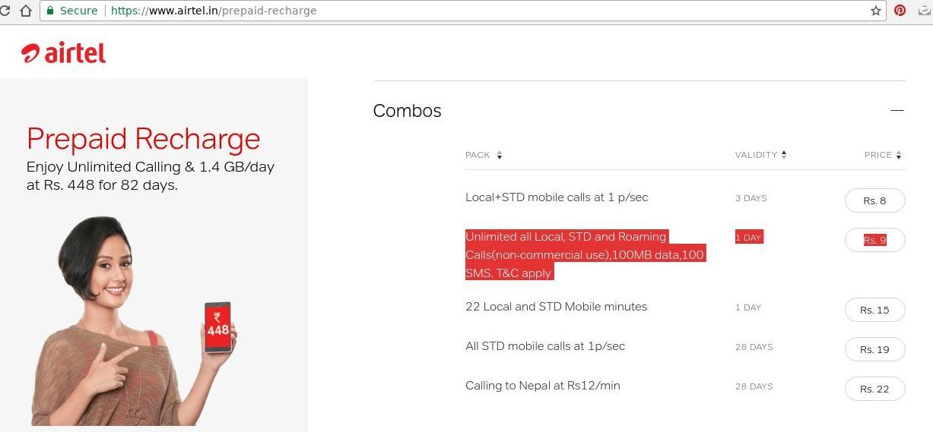Sort packs by VALIDITY column
This screenshot has height=432, width=933.
760,155
